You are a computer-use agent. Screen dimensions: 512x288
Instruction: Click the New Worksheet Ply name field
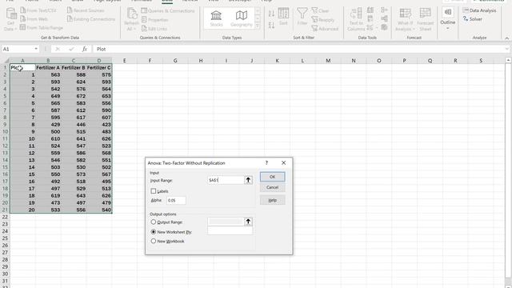[230, 231]
